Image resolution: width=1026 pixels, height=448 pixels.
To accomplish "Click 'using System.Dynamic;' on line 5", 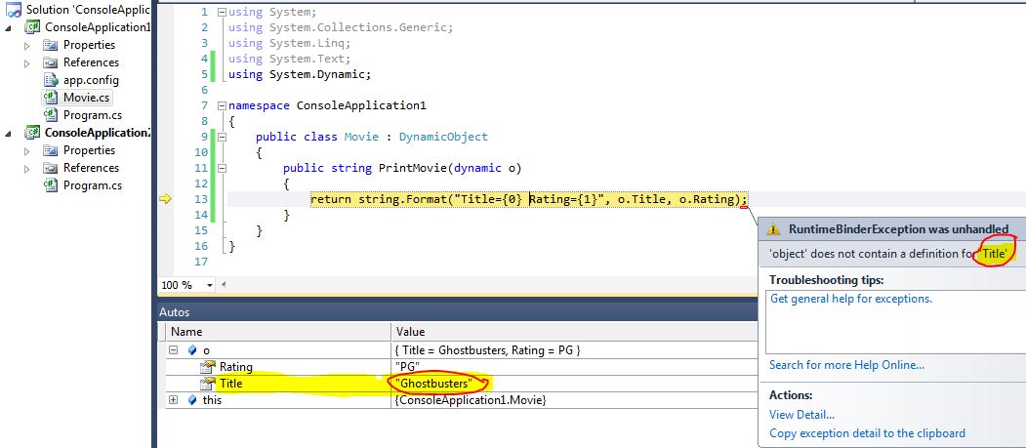I will click(300, 74).
